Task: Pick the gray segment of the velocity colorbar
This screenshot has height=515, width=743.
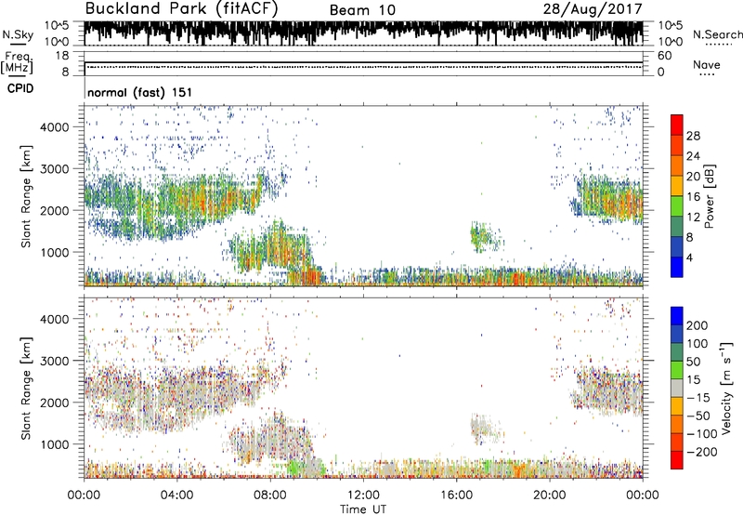Action: pyautogui.click(x=677, y=388)
